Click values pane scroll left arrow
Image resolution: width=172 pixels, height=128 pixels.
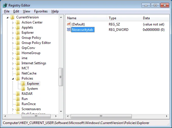(x=68, y=116)
